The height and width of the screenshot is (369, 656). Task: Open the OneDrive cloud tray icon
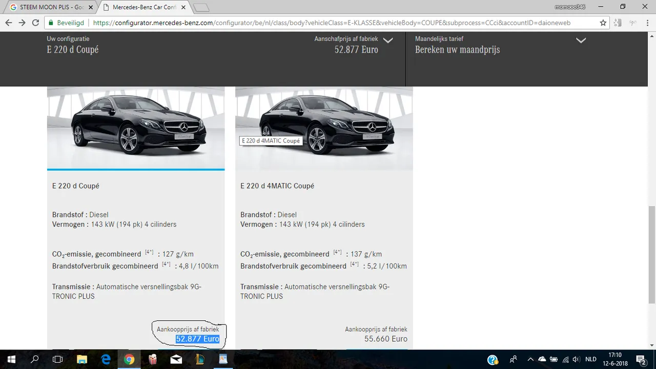[x=542, y=360]
